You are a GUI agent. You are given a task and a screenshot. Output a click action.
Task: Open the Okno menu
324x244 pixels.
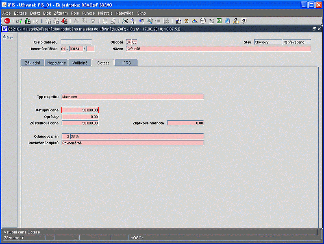pos(141,13)
